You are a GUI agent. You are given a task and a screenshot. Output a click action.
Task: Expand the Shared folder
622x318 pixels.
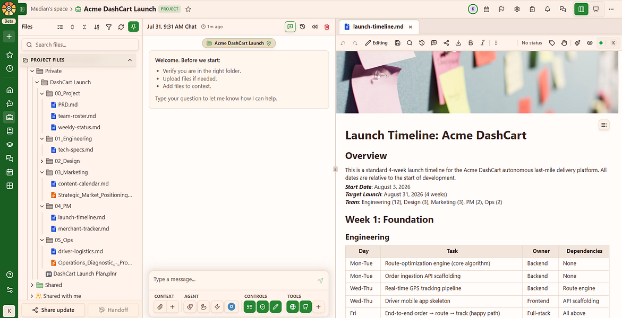point(32,285)
